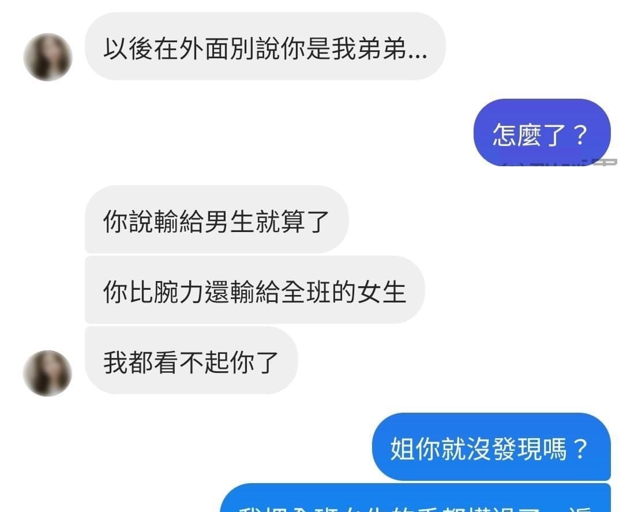The width and height of the screenshot is (623, 512).
Task: Click the ellipsis ending the first gray message
Action: [418, 57]
